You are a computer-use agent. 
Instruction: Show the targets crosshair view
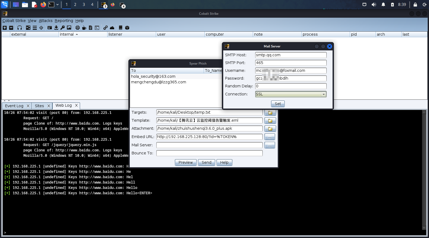41,28
